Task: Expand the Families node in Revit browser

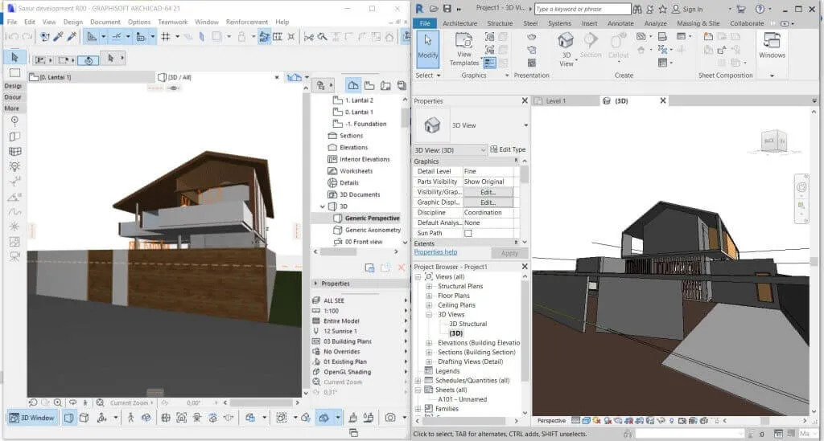Action: (418, 409)
